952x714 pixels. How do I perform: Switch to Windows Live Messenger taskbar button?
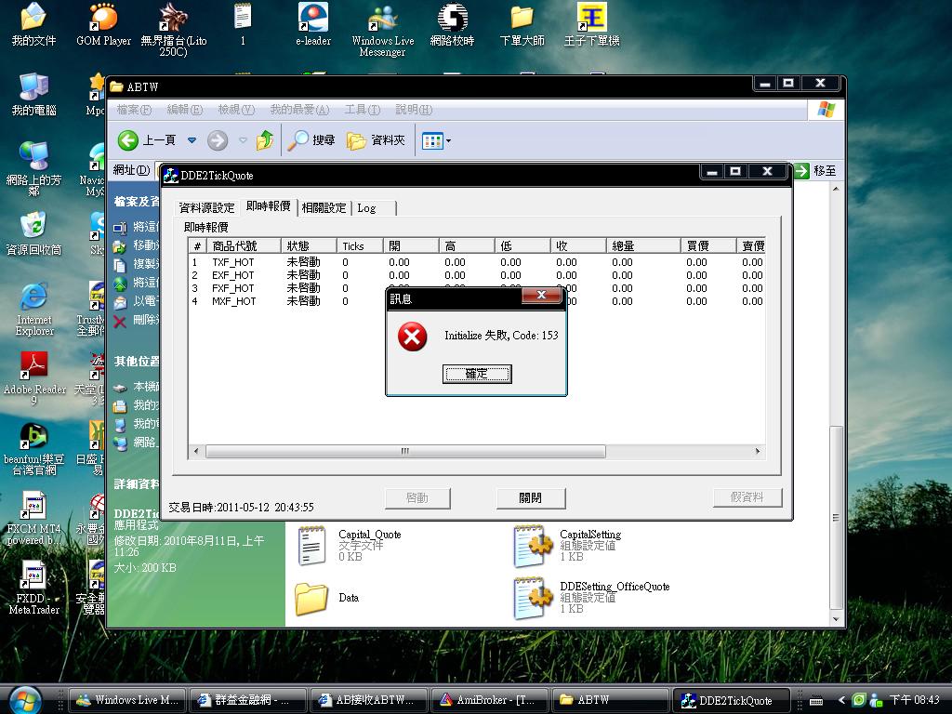(126, 700)
